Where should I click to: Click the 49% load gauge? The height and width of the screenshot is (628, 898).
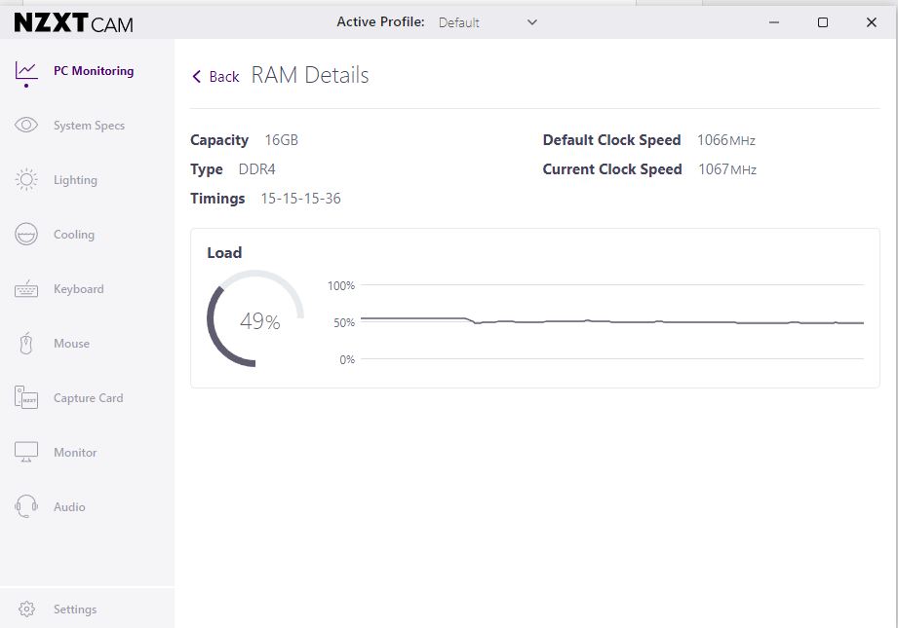pos(255,318)
